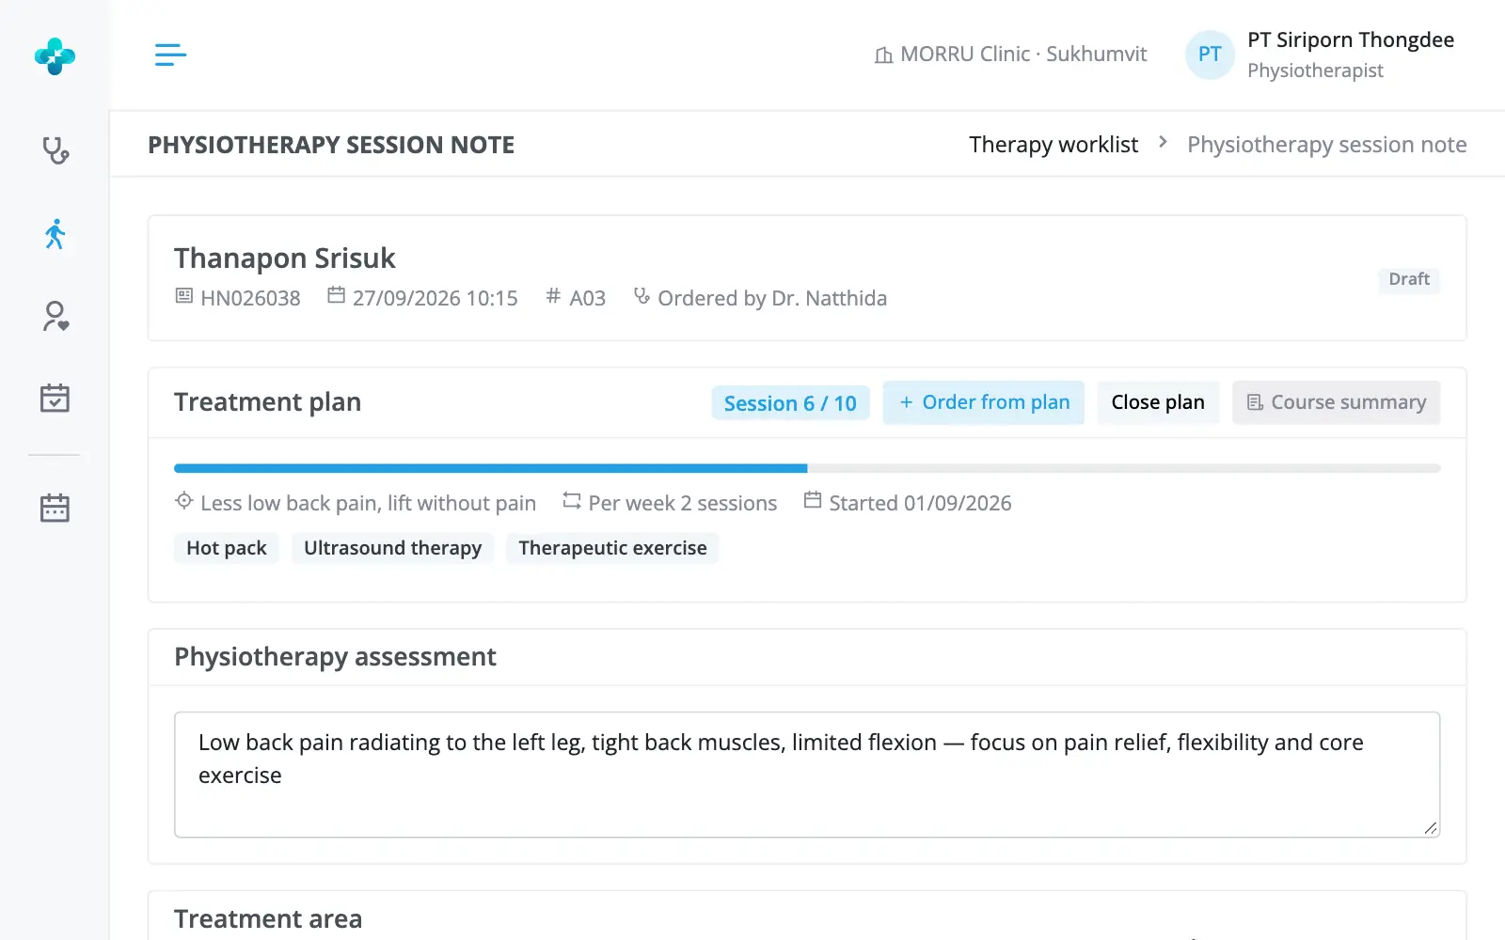Image resolution: width=1505 pixels, height=940 pixels.
Task: Select the Ultrasound therapy tag
Action: pyautogui.click(x=392, y=548)
